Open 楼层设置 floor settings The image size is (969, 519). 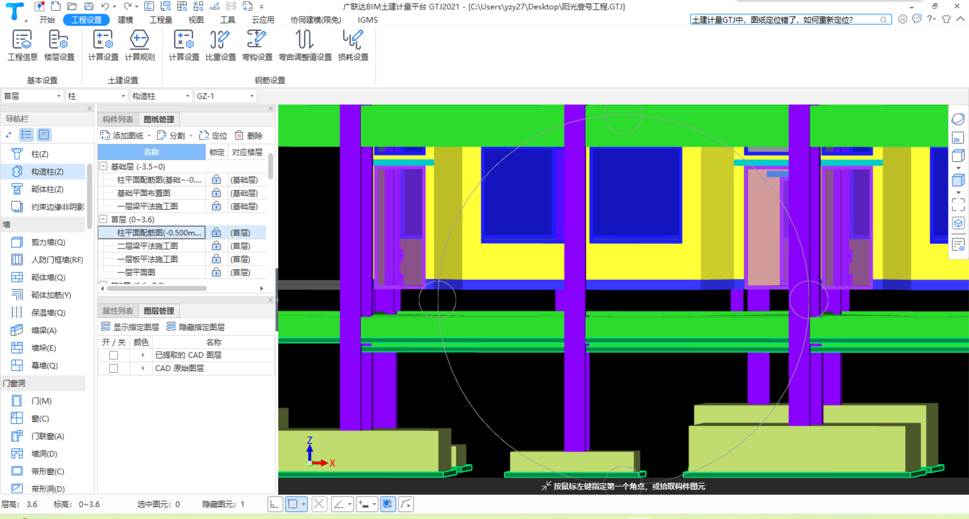pos(59,45)
